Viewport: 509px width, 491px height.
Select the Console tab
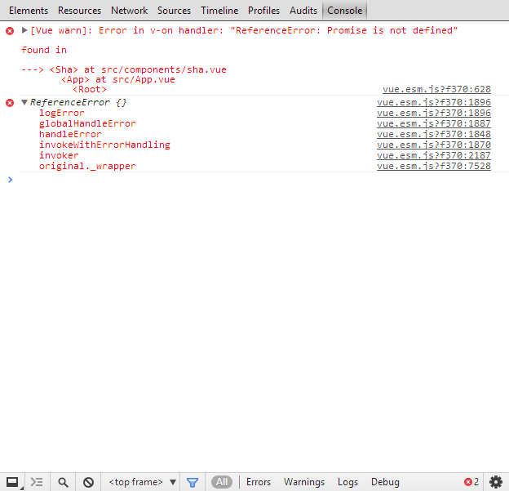coord(344,11)
